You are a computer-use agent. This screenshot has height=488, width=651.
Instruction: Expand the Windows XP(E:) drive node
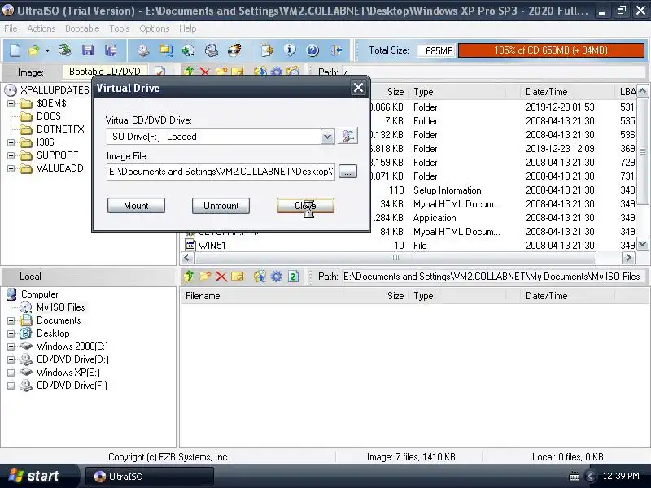pyautogui.click(x=11, y=373)
